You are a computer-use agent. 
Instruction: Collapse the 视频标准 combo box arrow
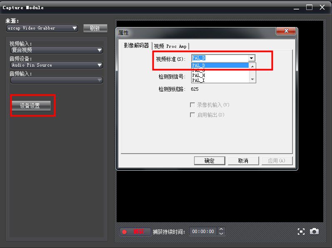tap(251, 58)
